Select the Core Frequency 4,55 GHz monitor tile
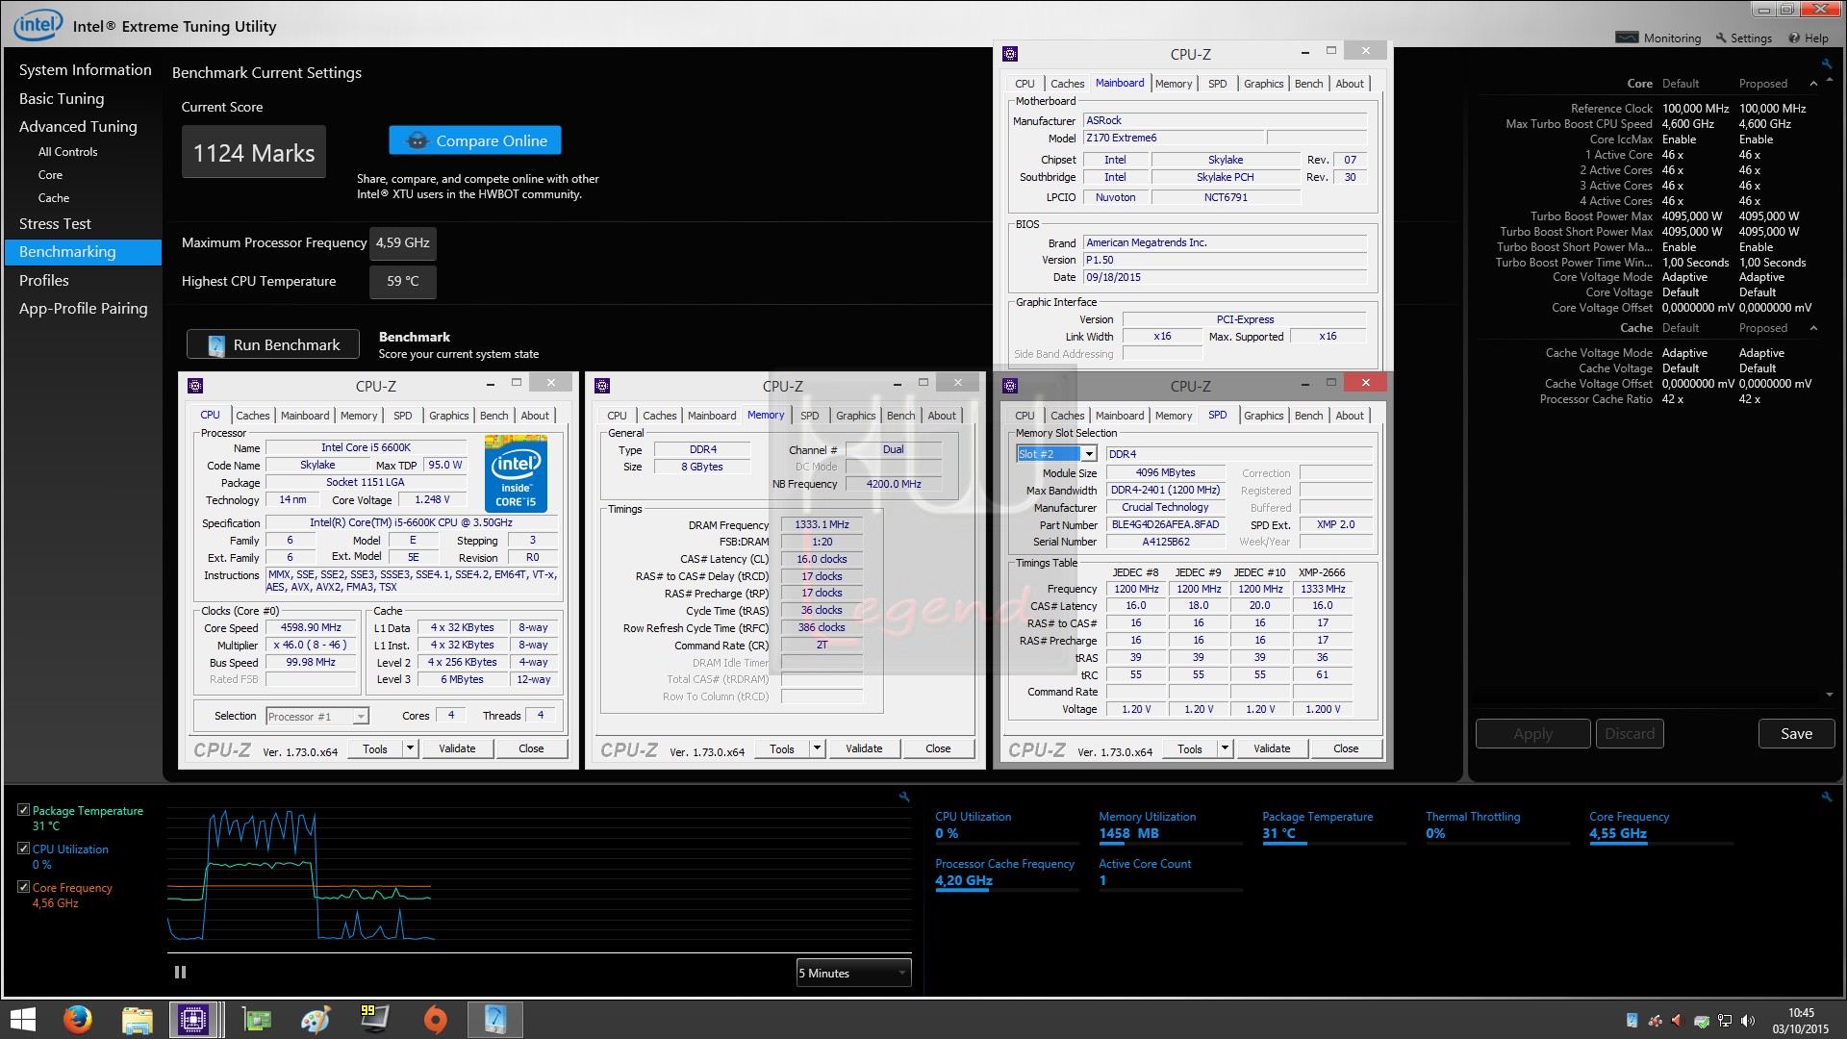 coord(1660,826)
